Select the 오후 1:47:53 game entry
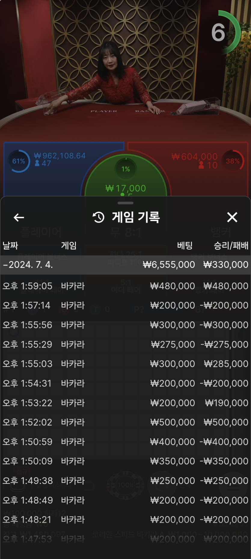The image size is (251, 559). pyautogui.click(x=125, y=539)
